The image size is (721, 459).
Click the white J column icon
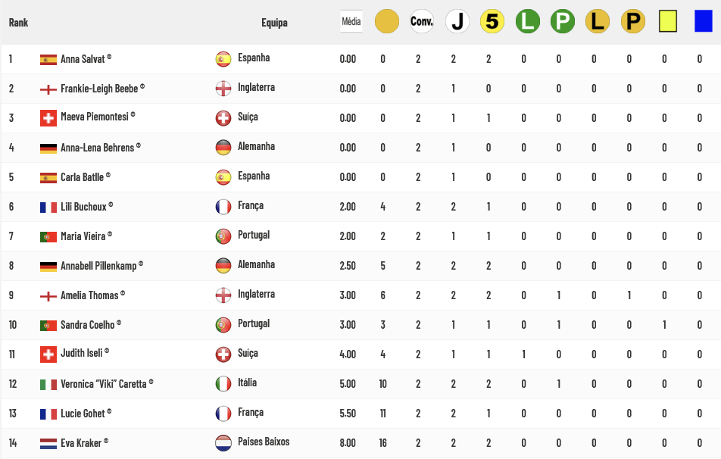(457, 21)
